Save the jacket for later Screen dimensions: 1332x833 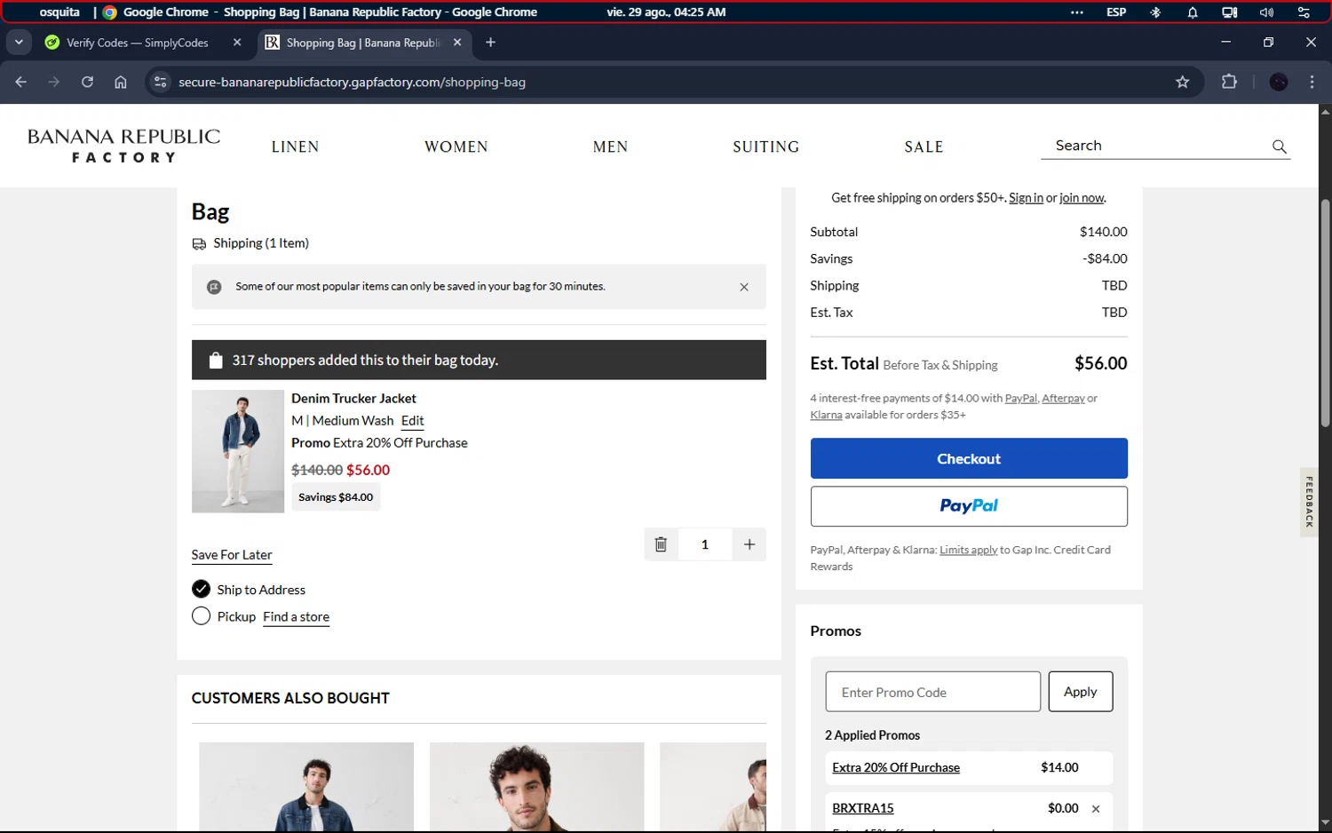(x=232, y=555)
